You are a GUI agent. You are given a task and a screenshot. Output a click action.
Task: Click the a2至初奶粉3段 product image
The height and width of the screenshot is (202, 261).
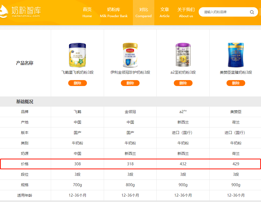183,55
